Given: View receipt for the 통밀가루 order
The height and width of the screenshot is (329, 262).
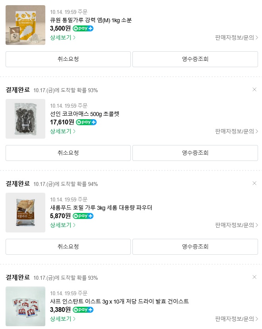Looking at the screenshot, I should click(x=195, y=59).
